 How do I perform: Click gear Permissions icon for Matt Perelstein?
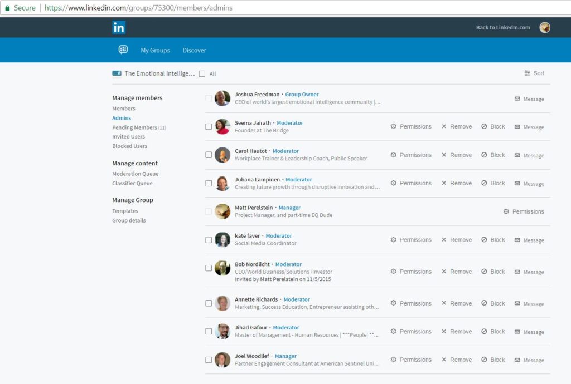[x=506, y=211]
